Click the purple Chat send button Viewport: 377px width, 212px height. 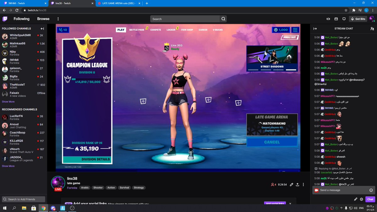[370, 199]
